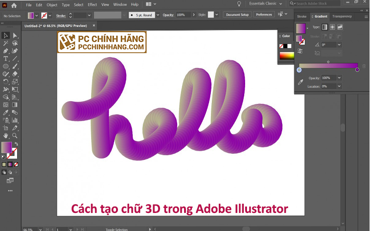
Task: Open the Effect menu
Action: [92, 5]
